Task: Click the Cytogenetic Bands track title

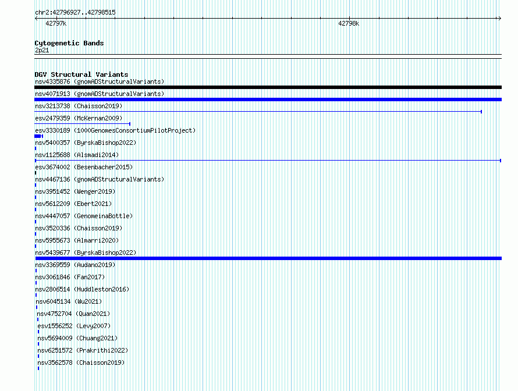Action: pyautogui.click(x=69, y=43)
